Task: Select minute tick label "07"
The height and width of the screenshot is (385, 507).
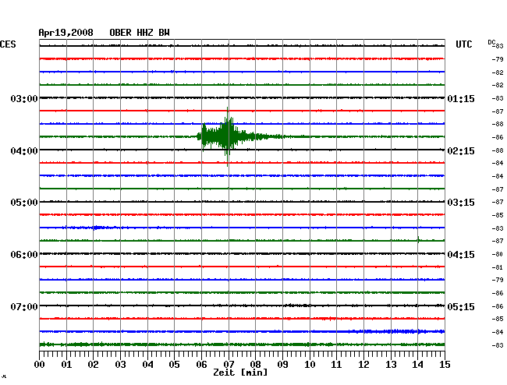Action: 229,364
